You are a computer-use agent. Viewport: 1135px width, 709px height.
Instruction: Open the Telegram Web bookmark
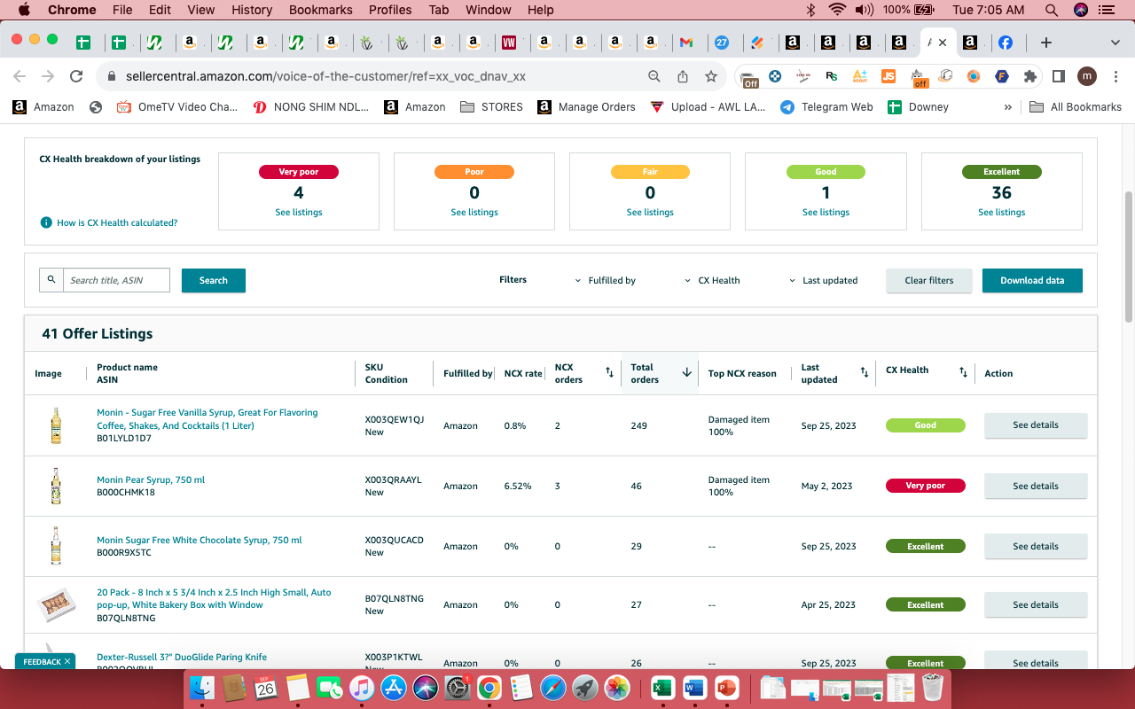click(x=826, y=106)
